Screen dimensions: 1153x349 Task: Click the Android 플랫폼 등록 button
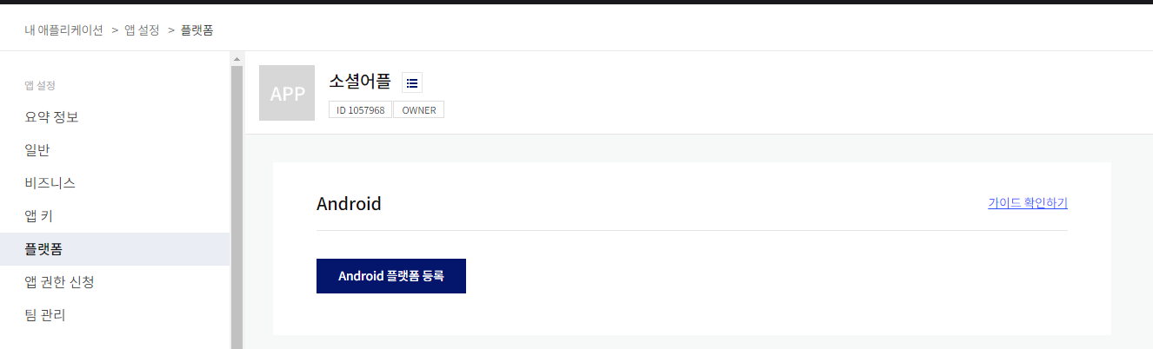point(391,276)
